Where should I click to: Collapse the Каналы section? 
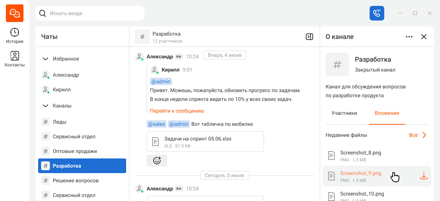(x=45, y=106)
